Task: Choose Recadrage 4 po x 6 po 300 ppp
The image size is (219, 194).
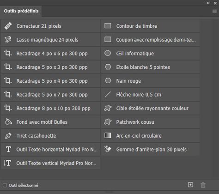Action: coord(50,54)
